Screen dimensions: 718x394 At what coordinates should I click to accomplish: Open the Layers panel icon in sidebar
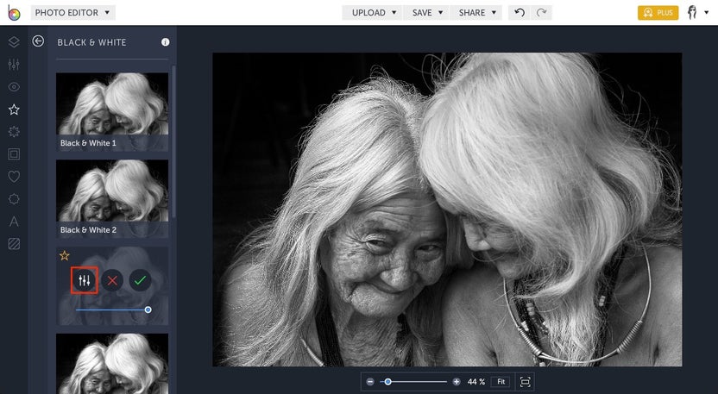coord(14,41)
